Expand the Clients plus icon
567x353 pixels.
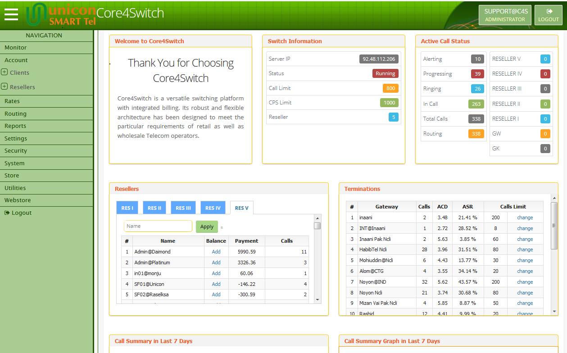click(5, 72)
